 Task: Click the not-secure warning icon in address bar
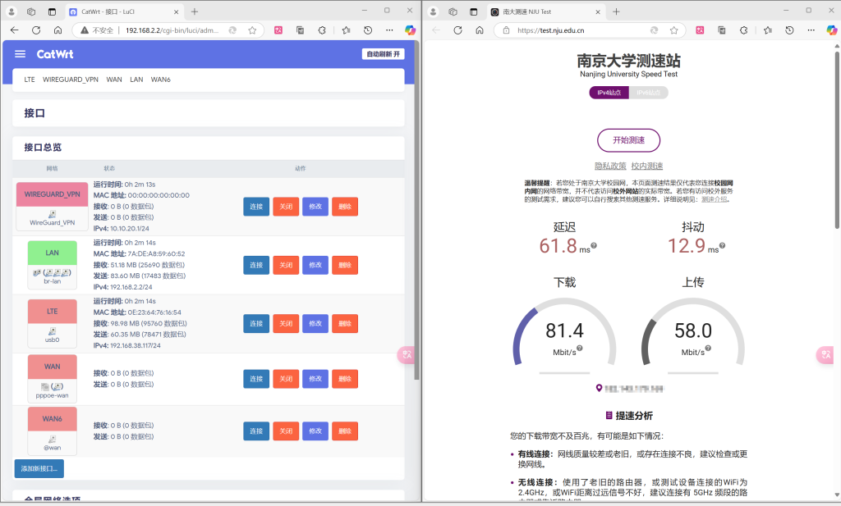(85, 30)
